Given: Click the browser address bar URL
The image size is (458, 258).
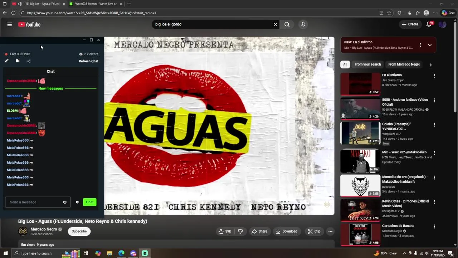Looking at the screenshot, I should click(x=92, y=13).
